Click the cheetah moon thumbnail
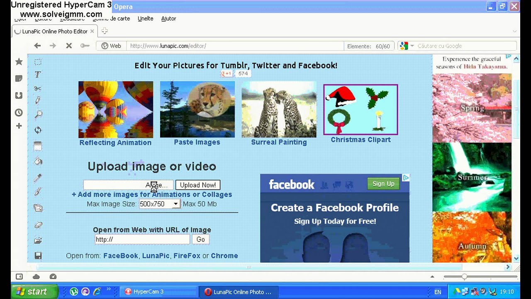This screenshot has height=299, width=531. coord(197,110)
